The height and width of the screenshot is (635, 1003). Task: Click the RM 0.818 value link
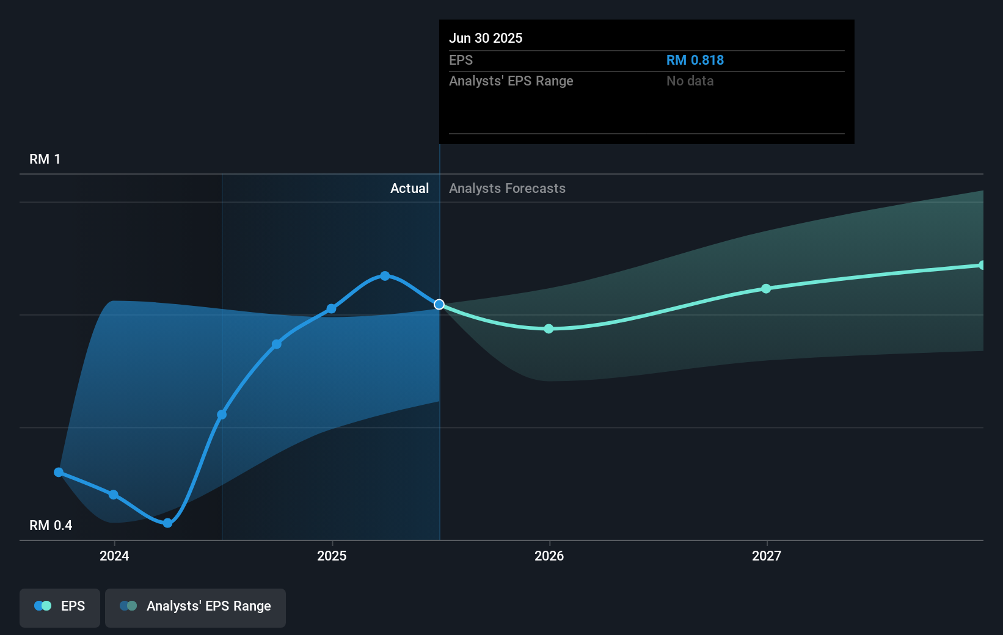[x=695, y=60]
